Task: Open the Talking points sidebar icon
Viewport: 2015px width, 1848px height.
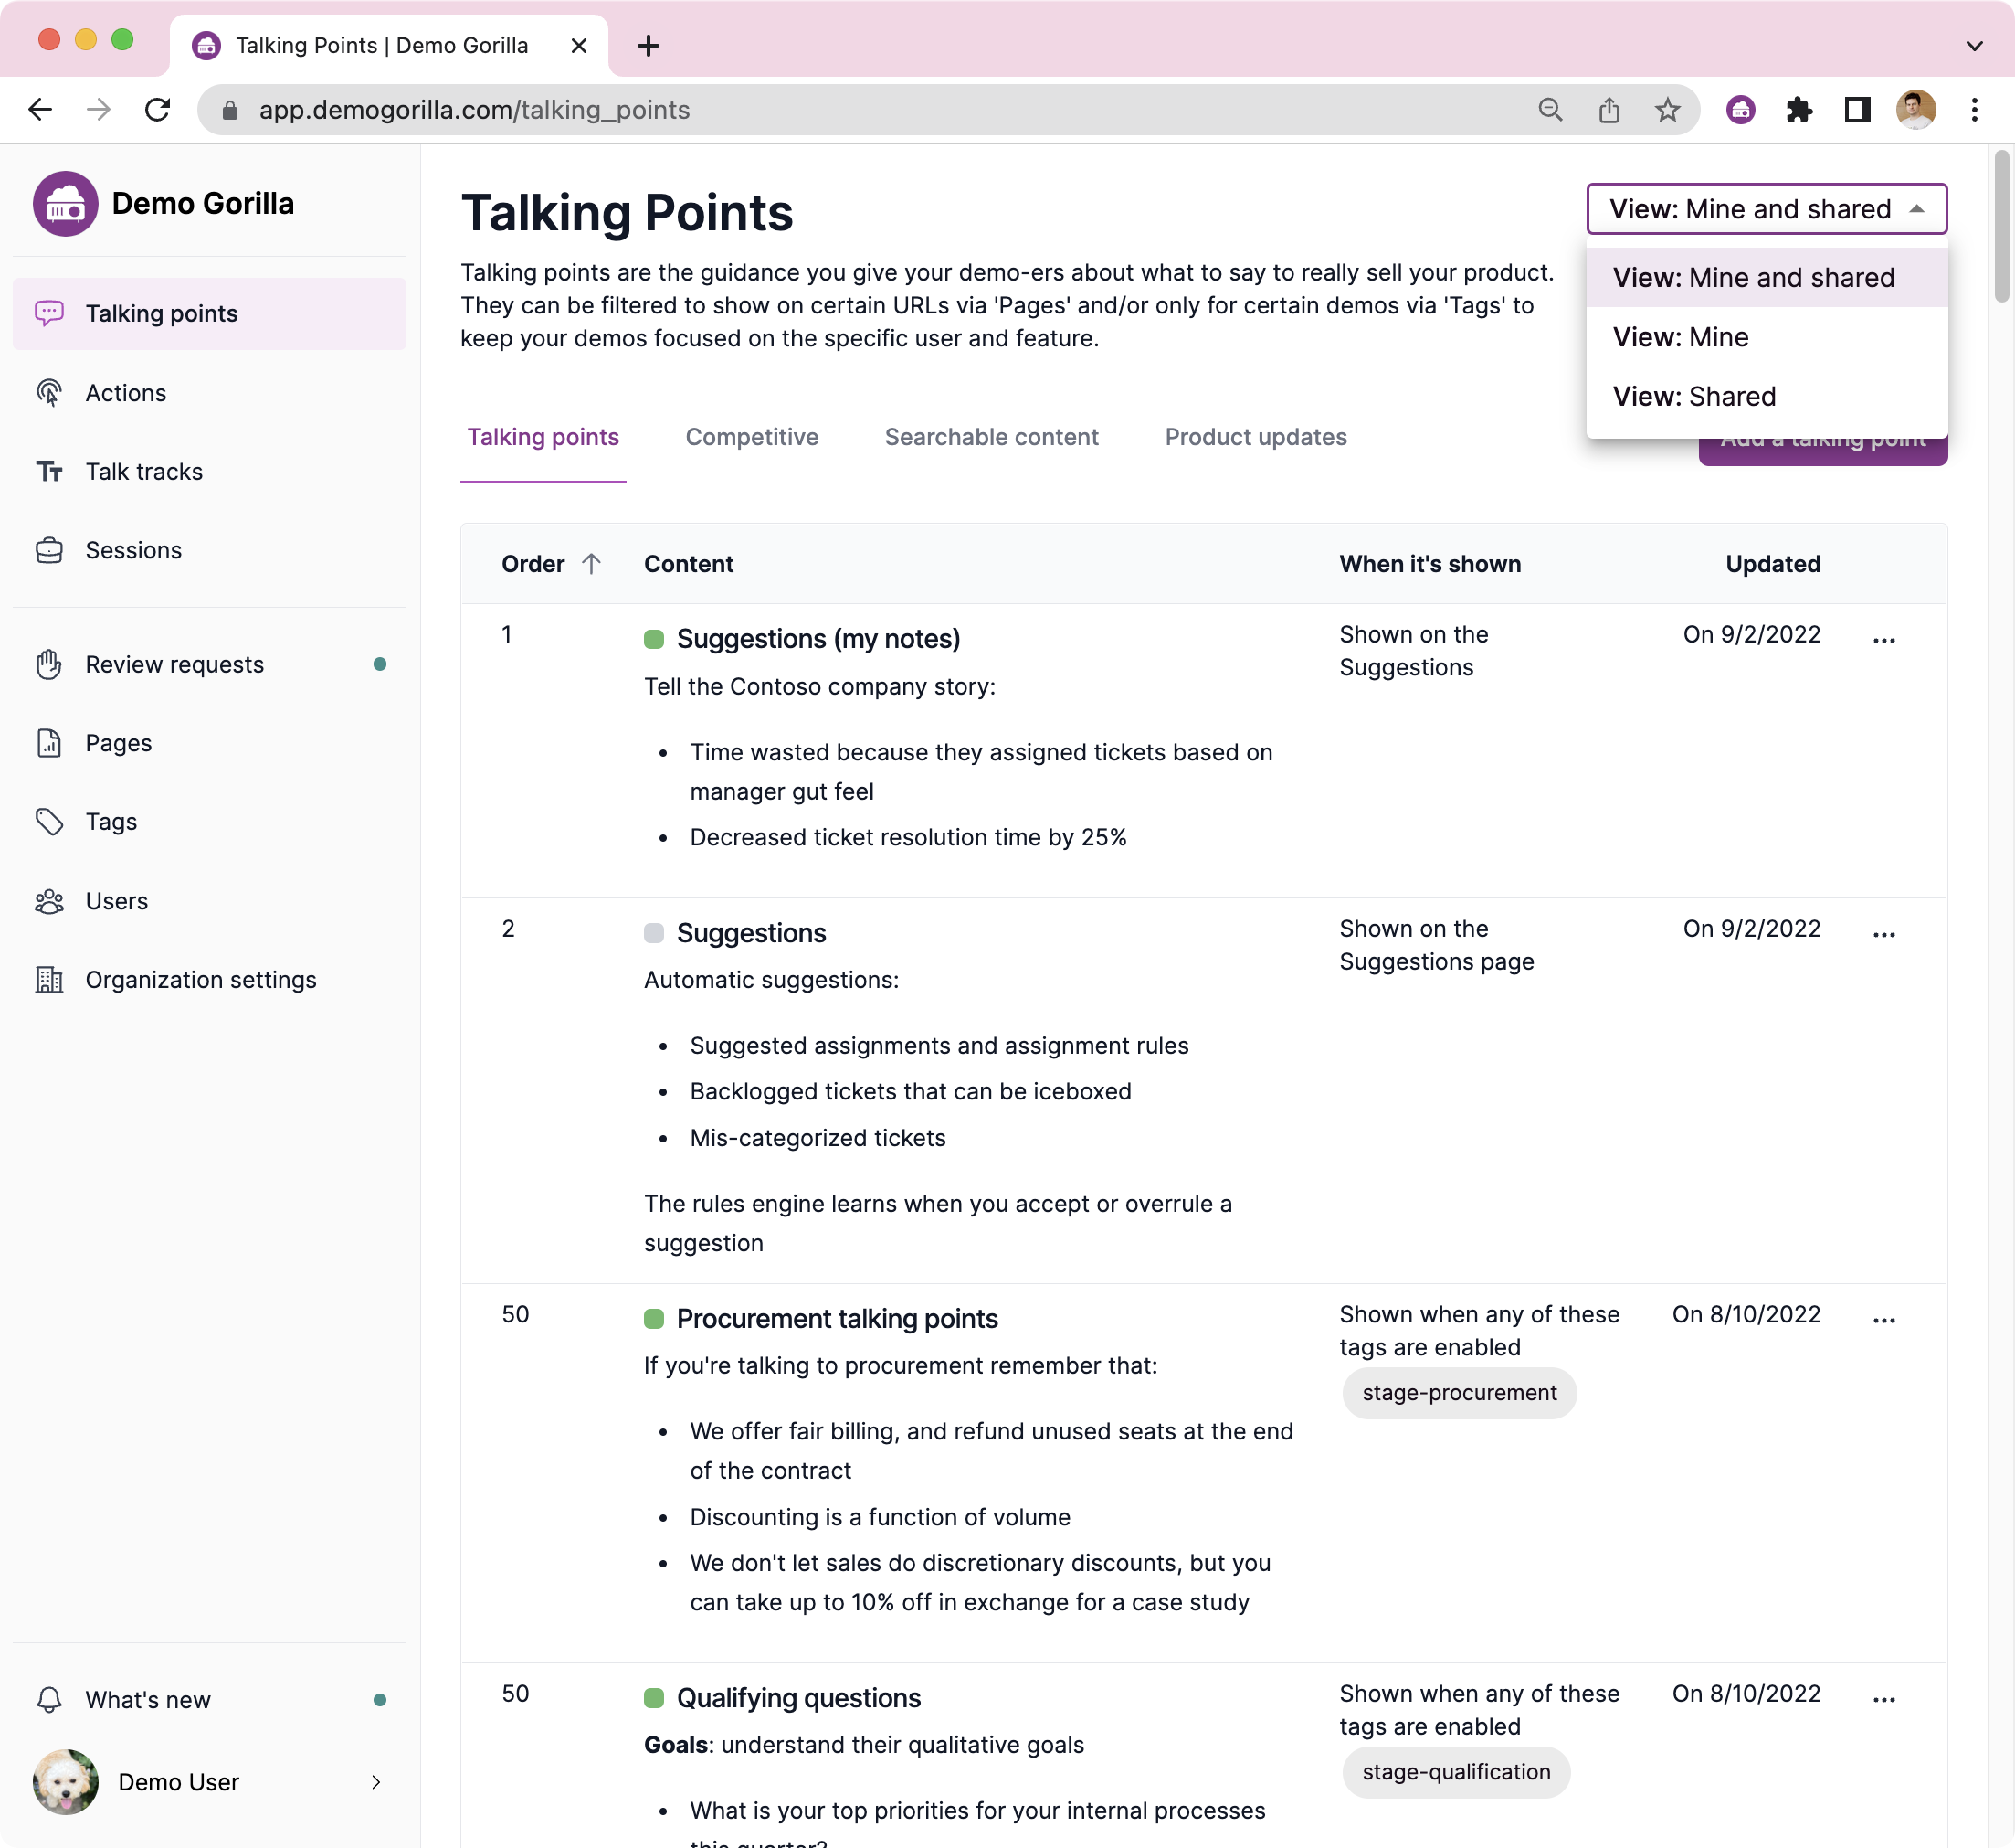Action: point(50,313)
